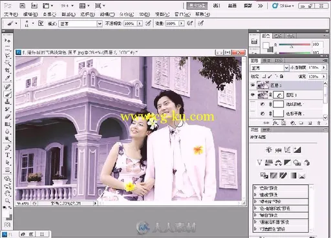This screenshot has height=238, width=331.
Task: Hide layer 图层 2 via eye icon
Action: click(253, 85)
